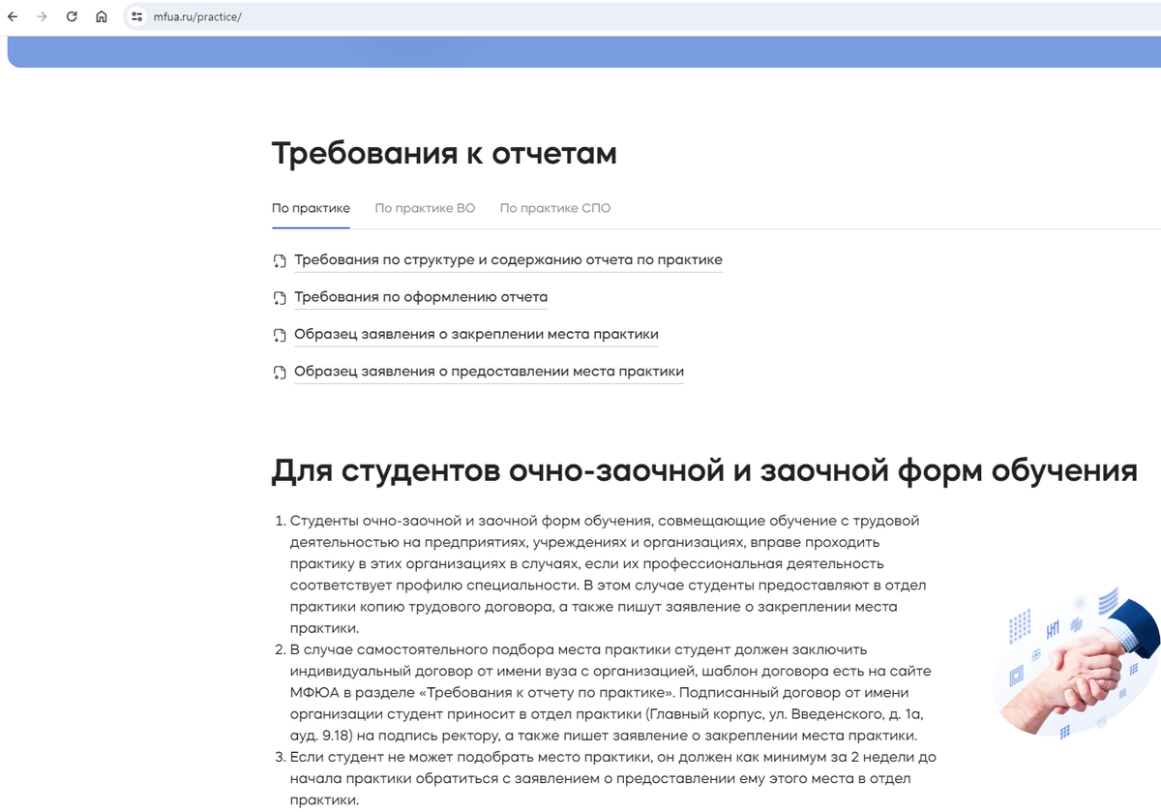Click document icon beside 'Образец заявления о закреплении'
This screenshot has width=1161, height=812.
click(x=280, y=335)
